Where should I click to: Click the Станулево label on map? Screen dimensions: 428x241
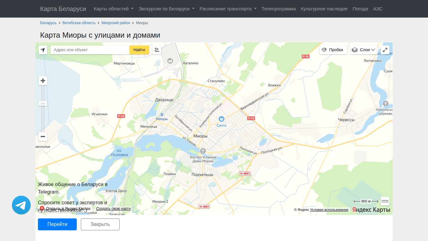216,81
